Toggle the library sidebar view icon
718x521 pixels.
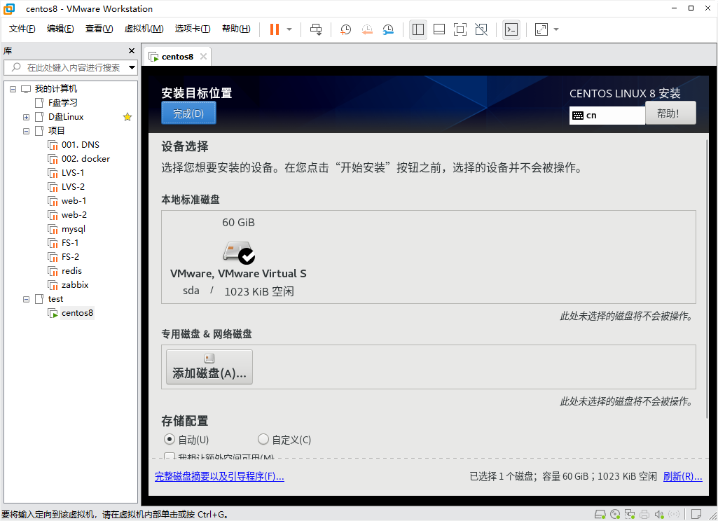[418, 29]
